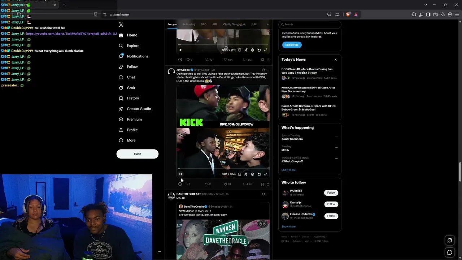Follow PARYEET

coord(331,193)
